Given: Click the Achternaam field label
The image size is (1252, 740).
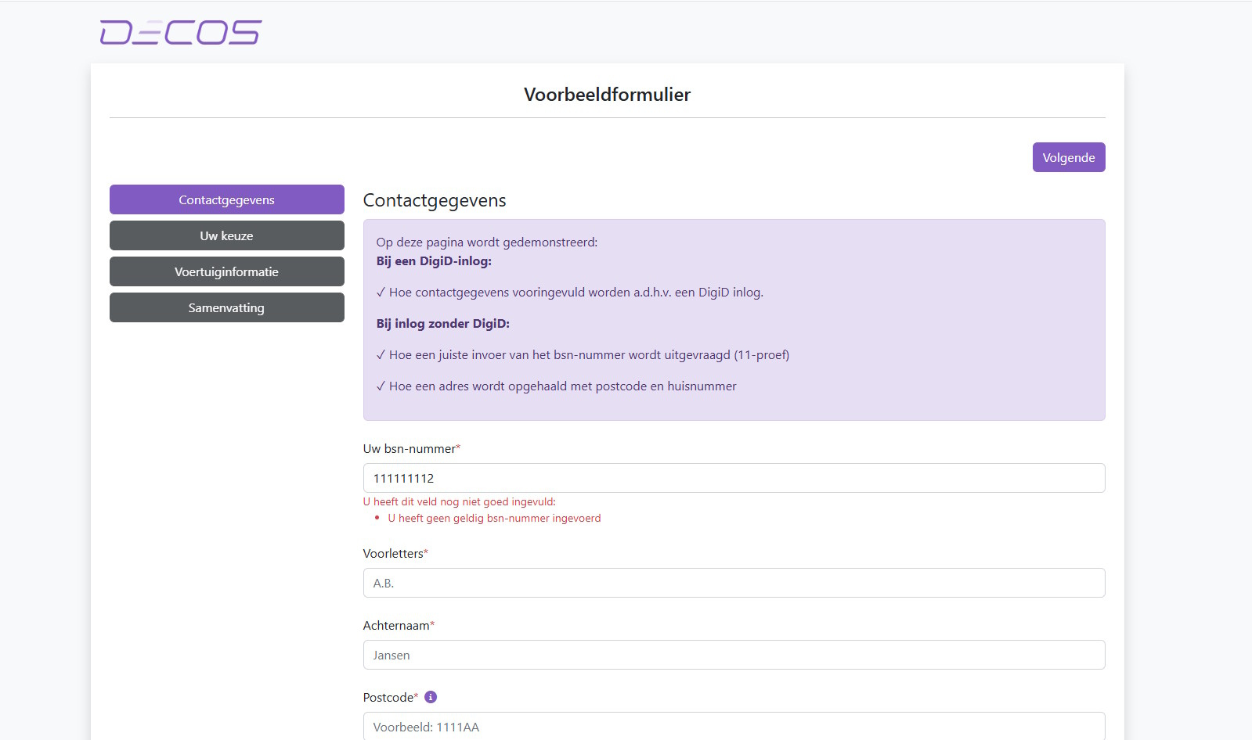Looking at the screenshot, I should [396, 626].
